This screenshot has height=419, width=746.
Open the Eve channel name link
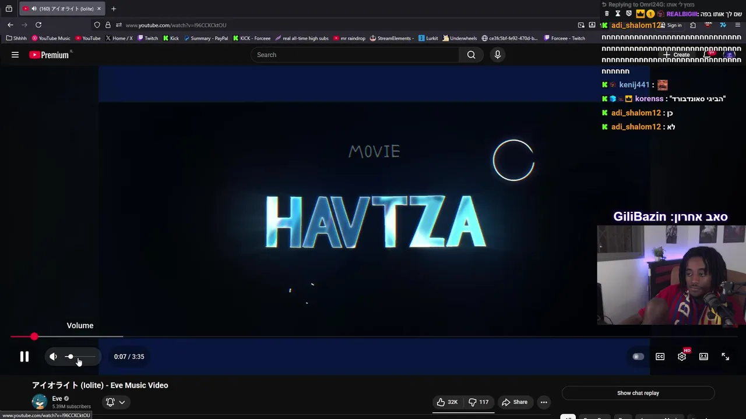57,399
